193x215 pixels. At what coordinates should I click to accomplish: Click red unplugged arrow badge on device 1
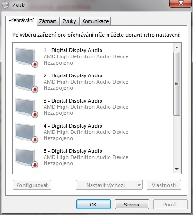pos(35,65)
